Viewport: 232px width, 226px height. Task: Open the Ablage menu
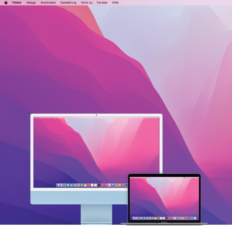[x=31, y=3]
